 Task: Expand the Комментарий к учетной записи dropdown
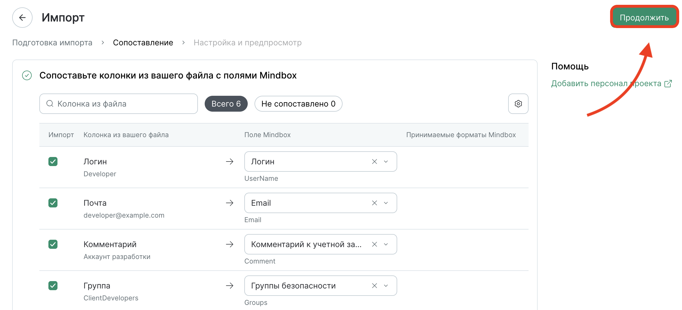pos(386,244)
